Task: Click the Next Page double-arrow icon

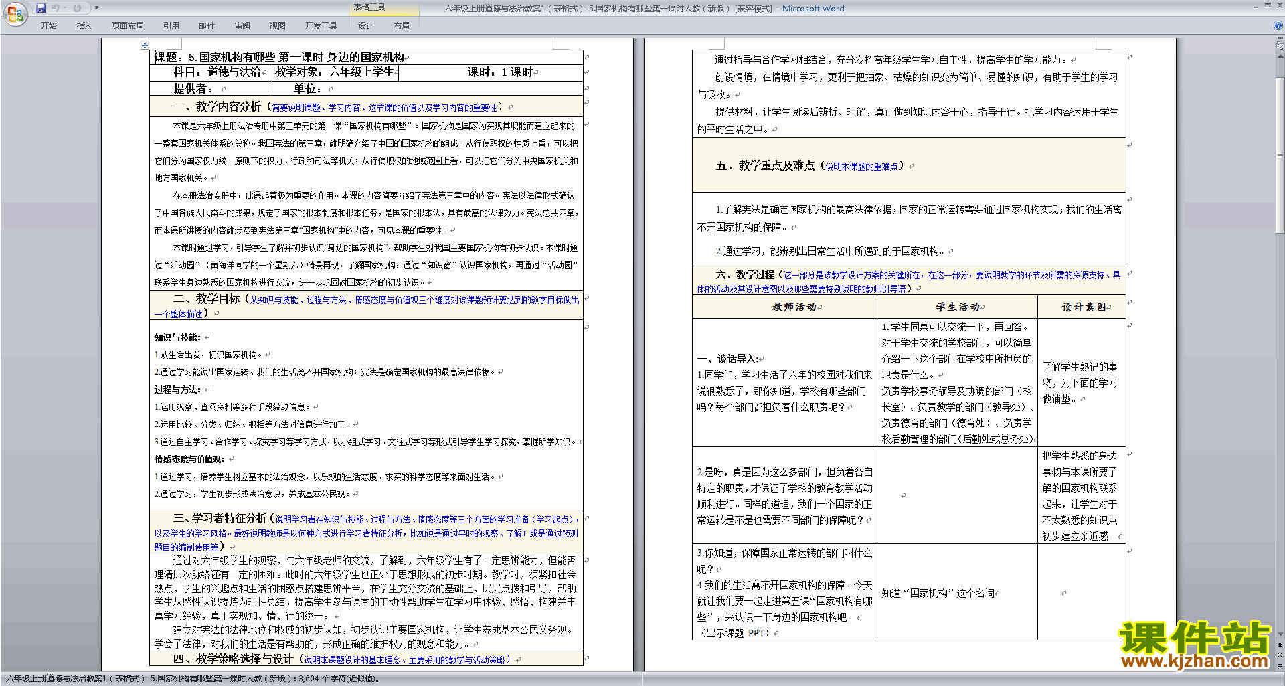Action: tap(1280, 665)
